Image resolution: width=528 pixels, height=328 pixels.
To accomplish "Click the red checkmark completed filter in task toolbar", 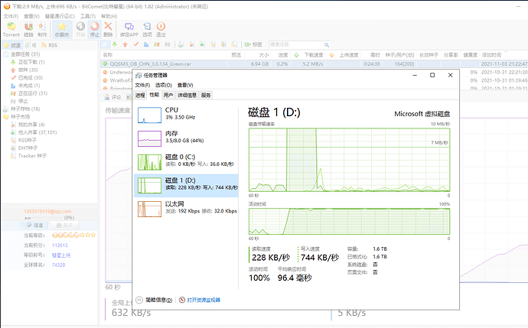I will tap(136, 44).
